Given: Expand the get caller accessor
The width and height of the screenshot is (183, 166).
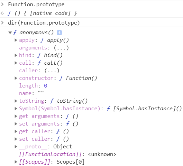Looking at the screenshot, I should 16,131.
